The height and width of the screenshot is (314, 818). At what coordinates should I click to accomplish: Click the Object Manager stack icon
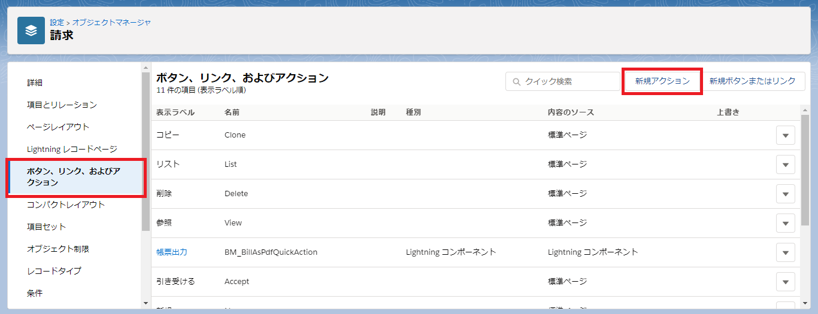31,31
